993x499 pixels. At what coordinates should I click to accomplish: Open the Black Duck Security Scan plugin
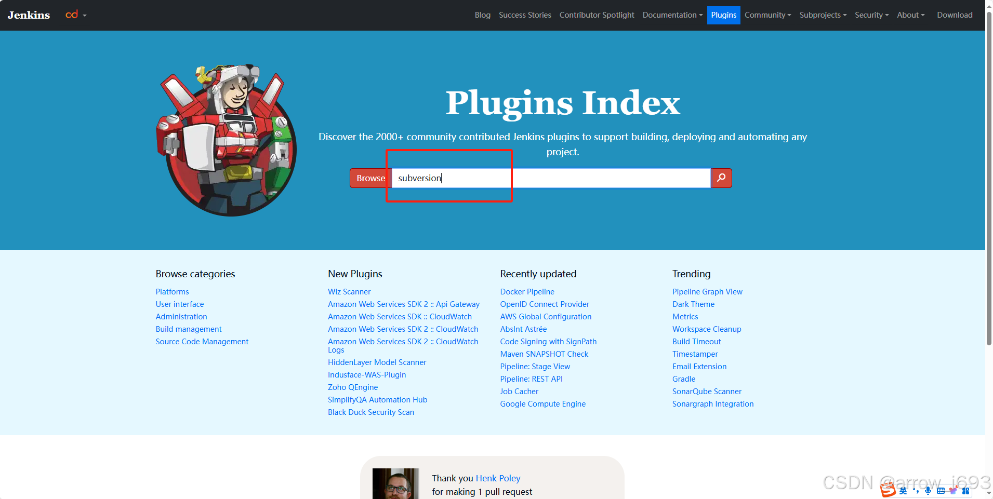coord(371,412)
